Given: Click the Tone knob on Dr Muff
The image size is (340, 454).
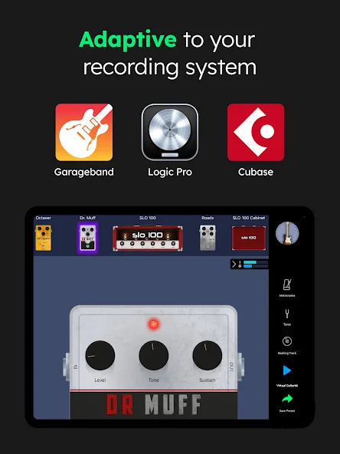Looking at the screenshot, I should point(153,356).
